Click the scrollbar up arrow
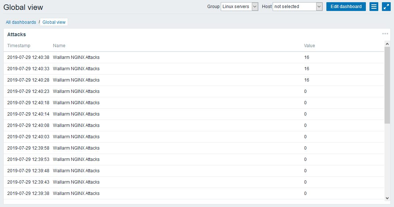 tap(387, 44)
